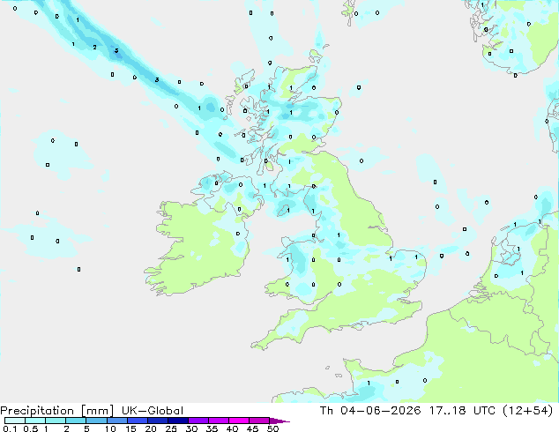Viewport: 559px width, 432px height.
Task: Click the "17..18 UTC" time text
Action: pyautogui.click(x=462, y=411)
